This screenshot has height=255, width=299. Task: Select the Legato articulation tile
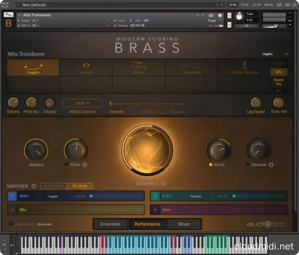click(33, 68)
